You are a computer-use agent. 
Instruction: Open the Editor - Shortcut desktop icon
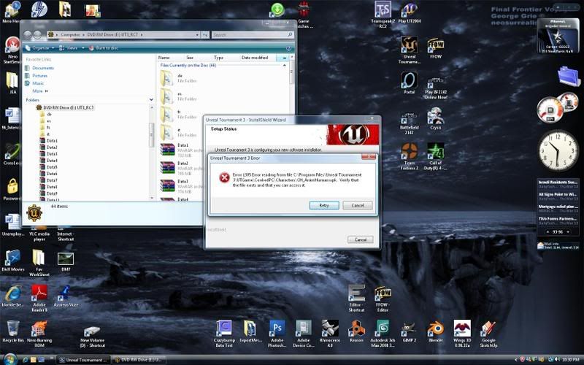[x=356, y=298]
